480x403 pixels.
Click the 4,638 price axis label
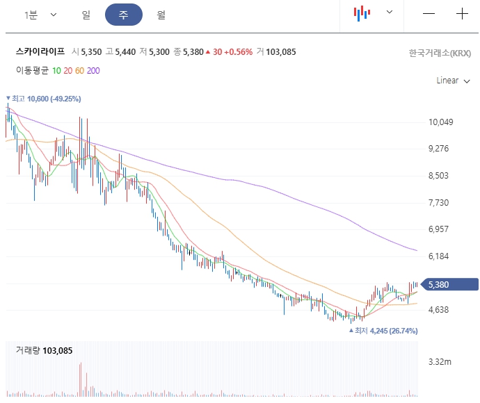439,310
